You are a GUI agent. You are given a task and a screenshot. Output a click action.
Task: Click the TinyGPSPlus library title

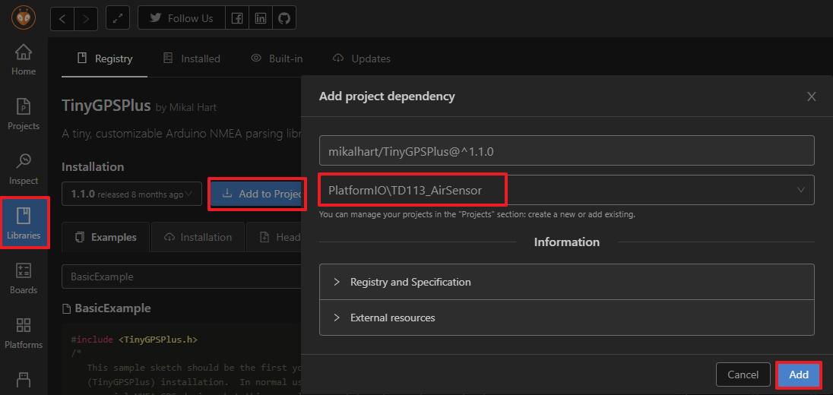click(x=106, y=105)
